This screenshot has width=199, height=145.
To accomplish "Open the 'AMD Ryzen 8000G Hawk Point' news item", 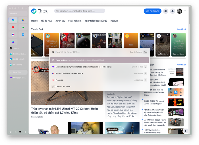I will click(x=155, y=123).
